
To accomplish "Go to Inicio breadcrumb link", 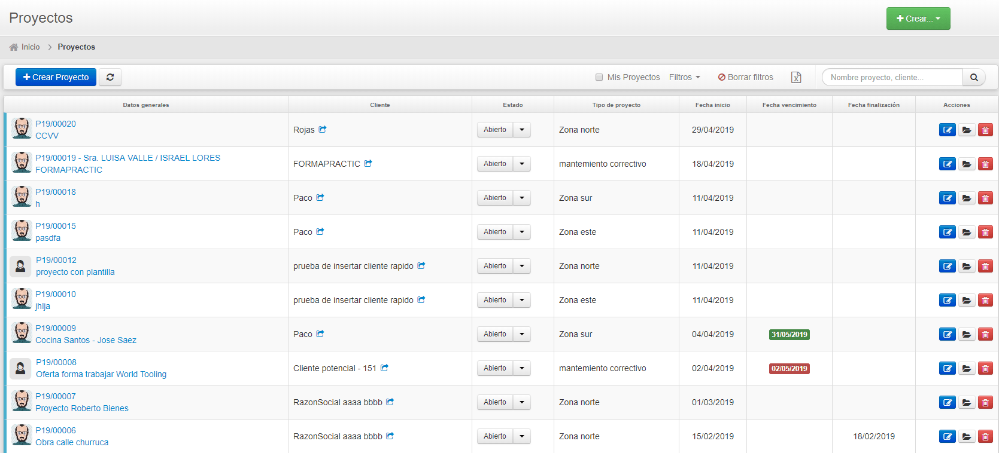I will 31,47.
